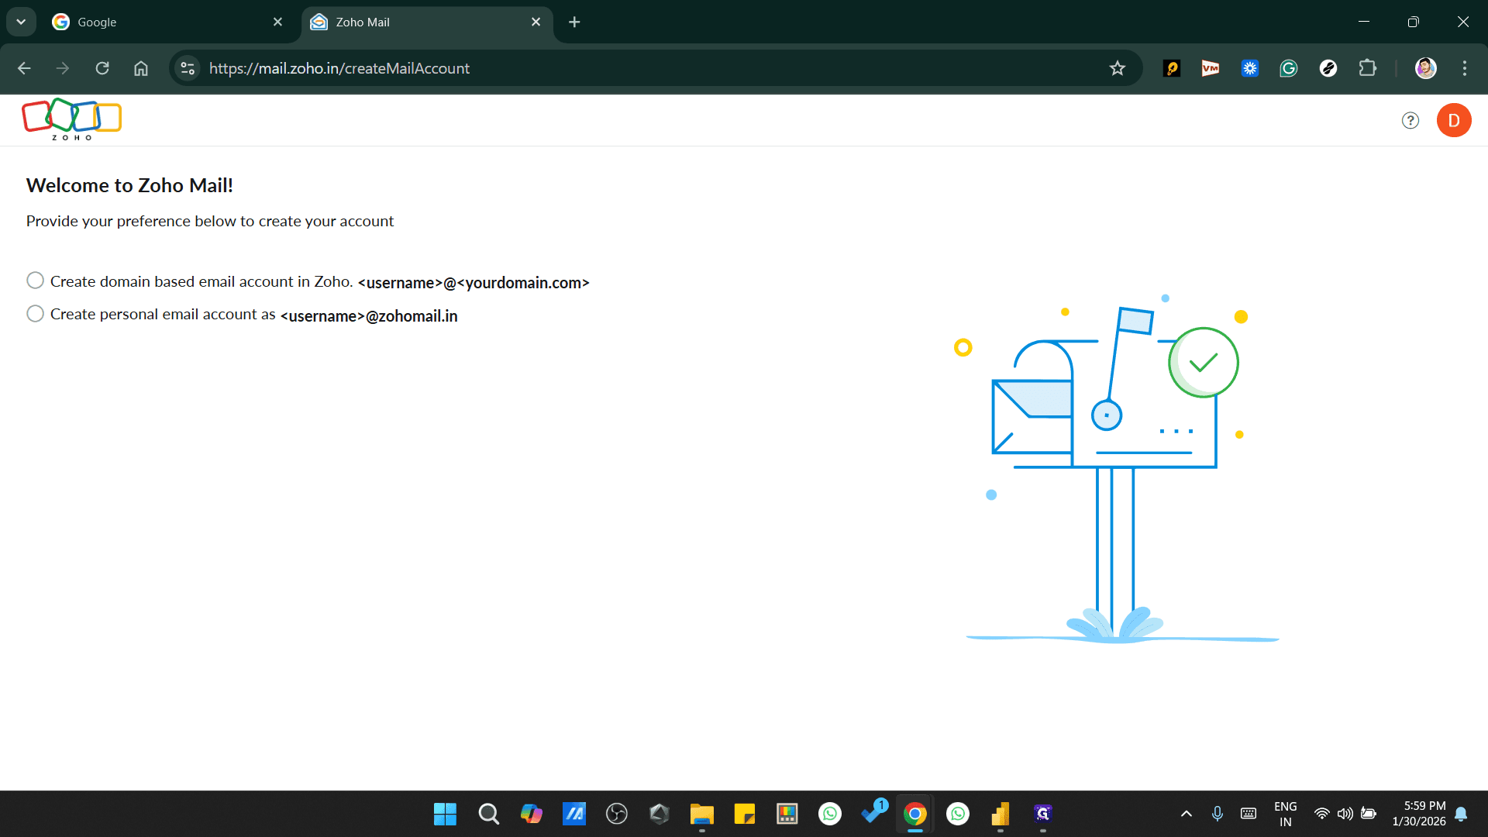Expand the tab search dropdown arrow
The width and height of the screenshot is (1488, 837).
pyautogui.click(x=21, y=22)
